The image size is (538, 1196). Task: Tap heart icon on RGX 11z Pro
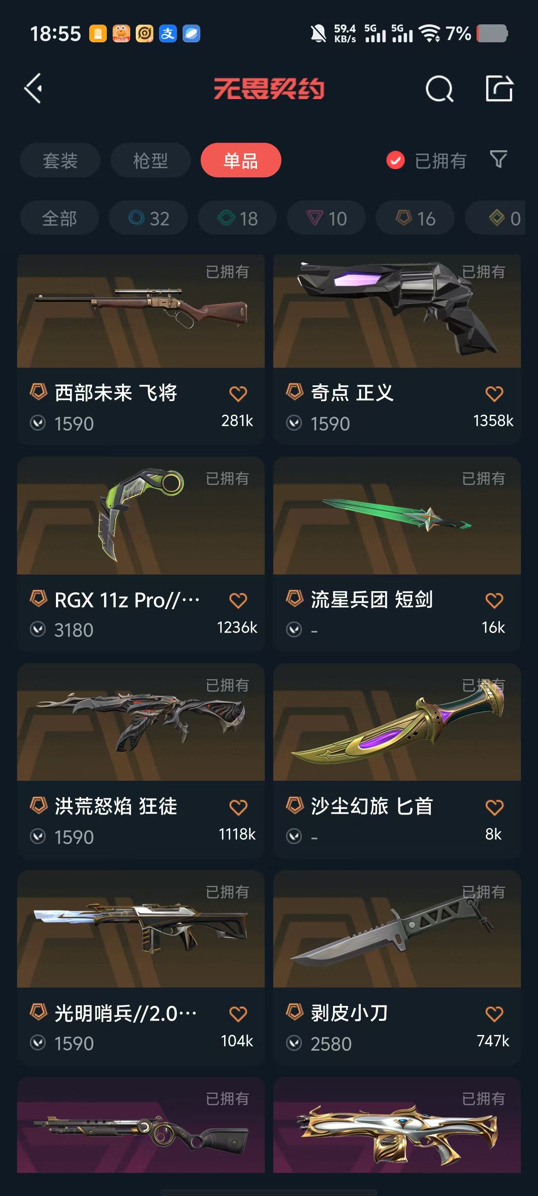(x=238, y=600)
